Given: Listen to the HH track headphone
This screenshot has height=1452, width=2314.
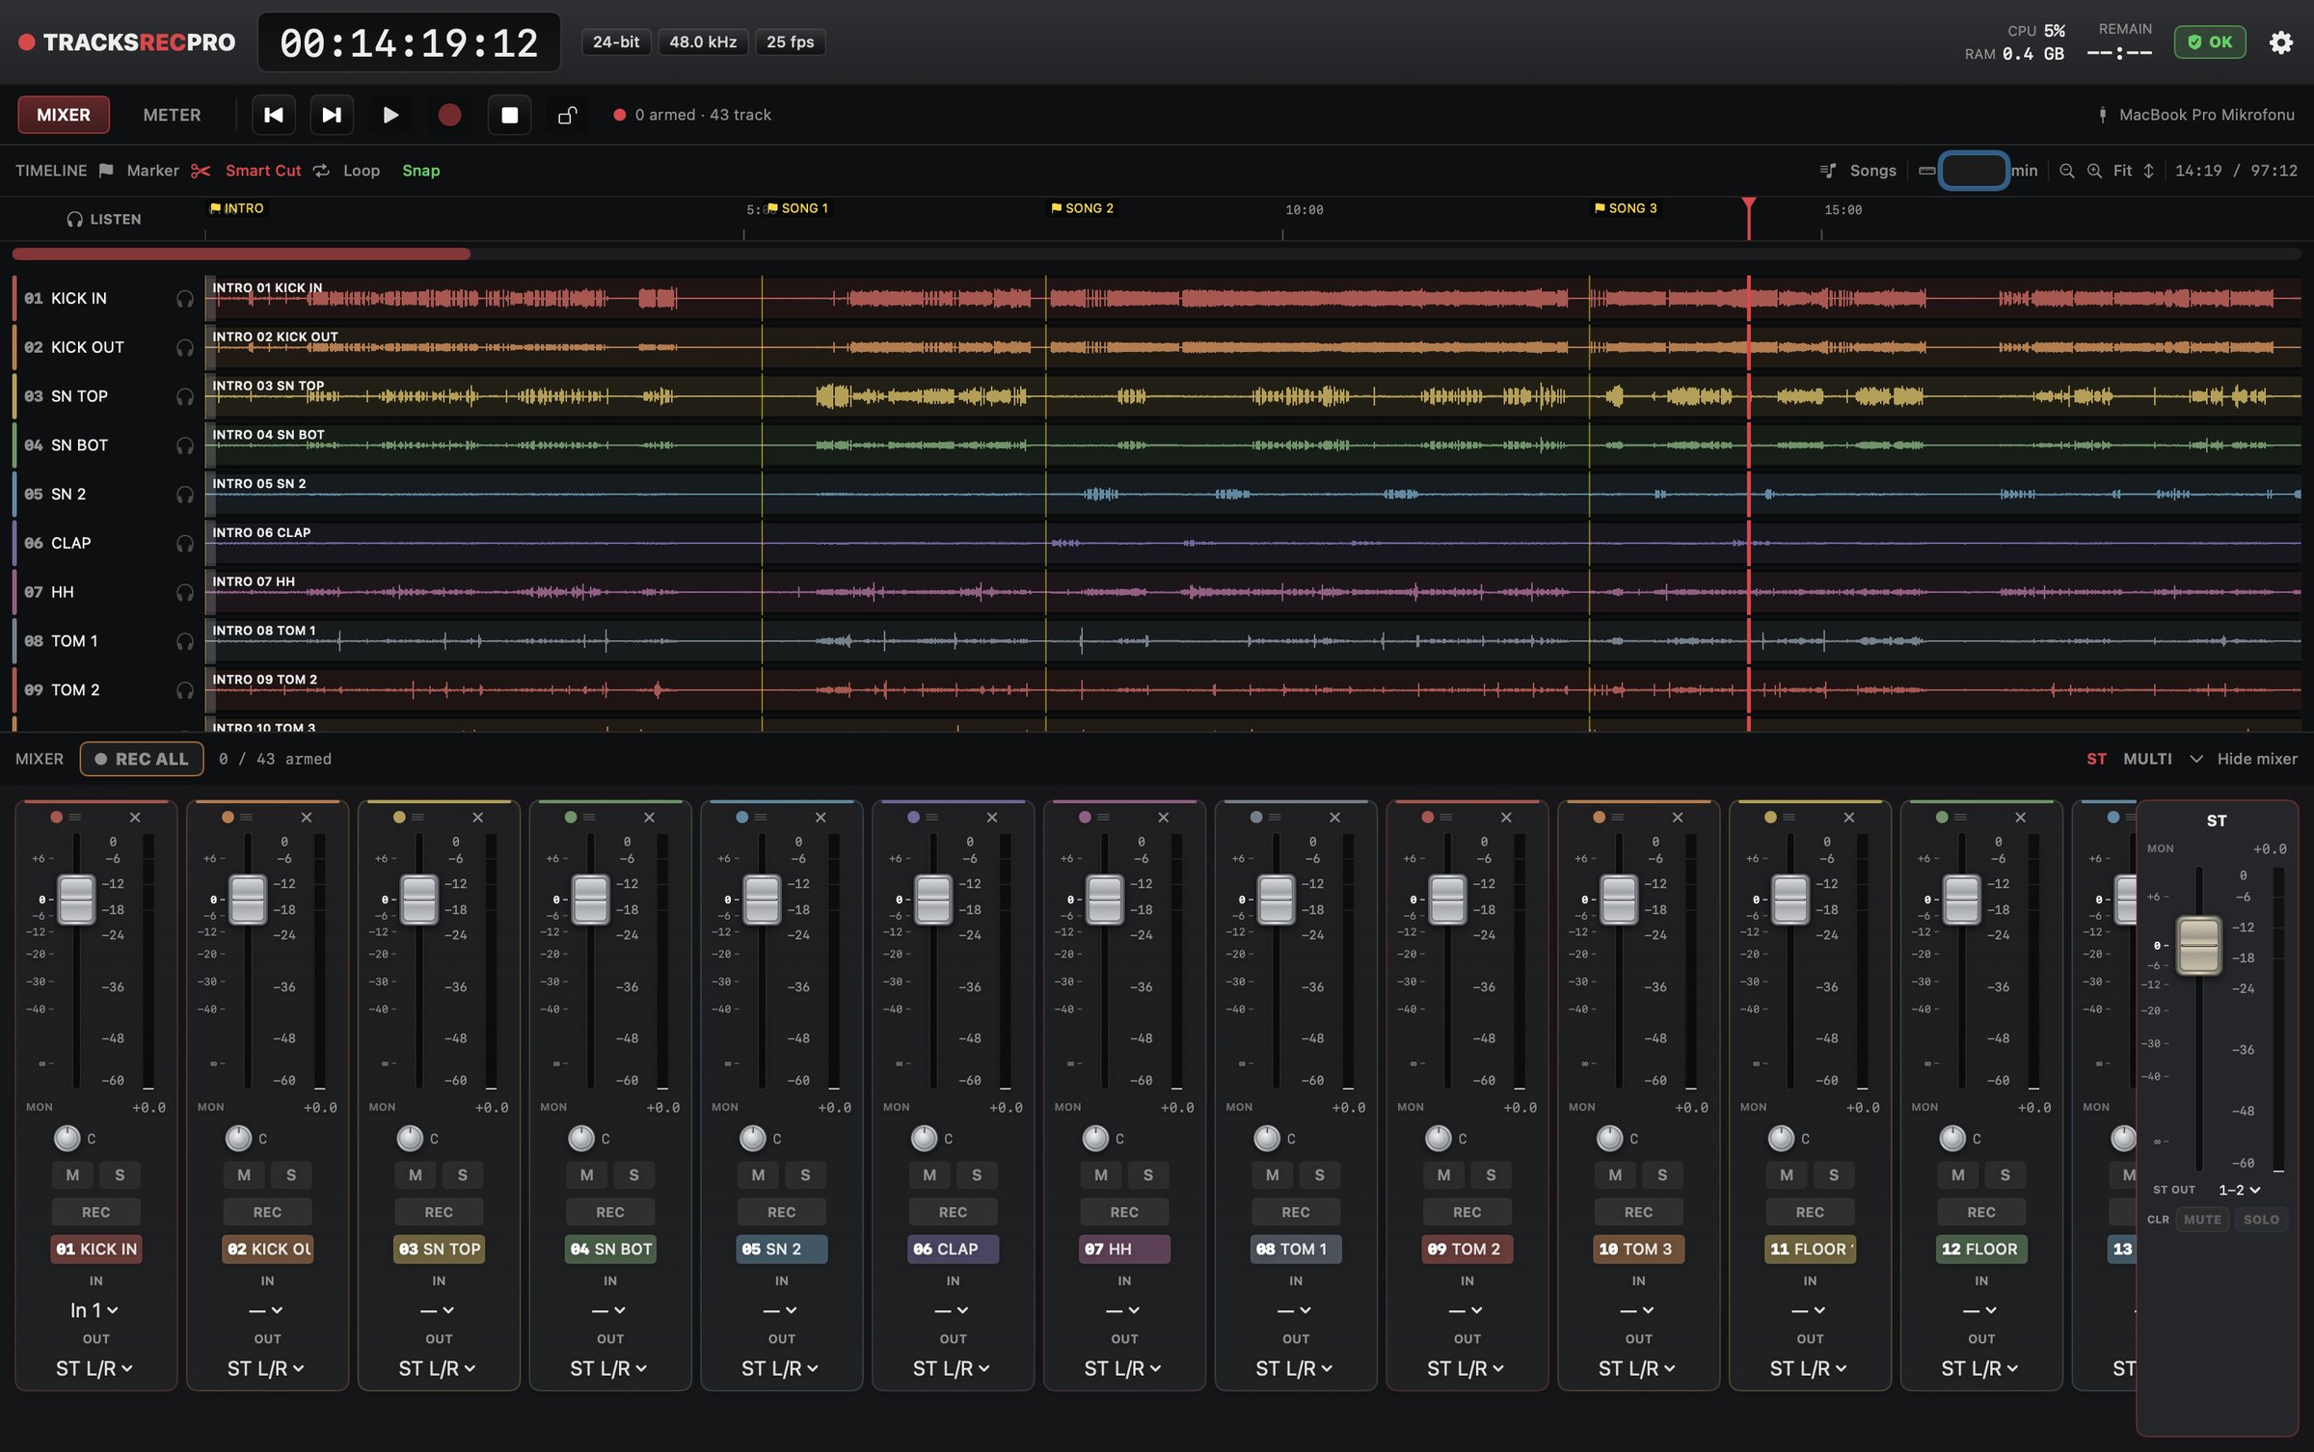Looking at the screenshot, I should point(184,593).
